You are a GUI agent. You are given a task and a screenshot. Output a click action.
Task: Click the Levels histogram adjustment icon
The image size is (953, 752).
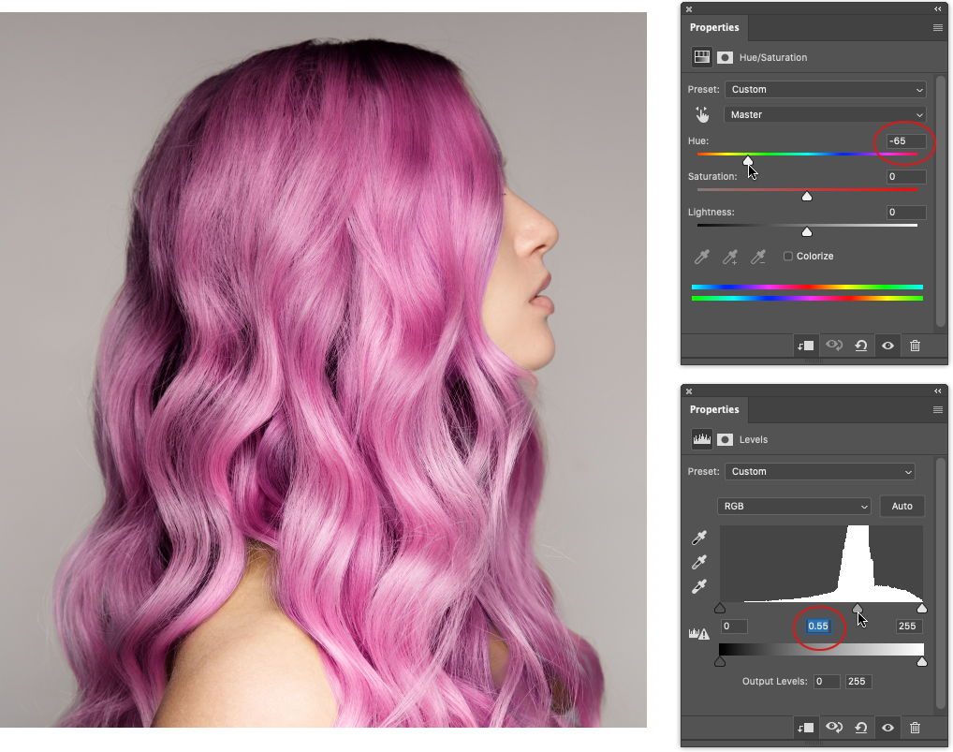702,439
